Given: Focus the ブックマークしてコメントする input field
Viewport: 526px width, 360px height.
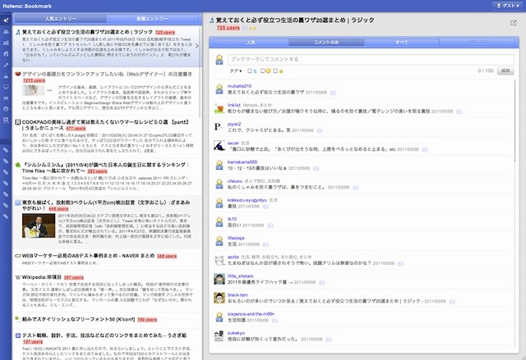Looking at the screenshot, I should click(x=371, y=60).
